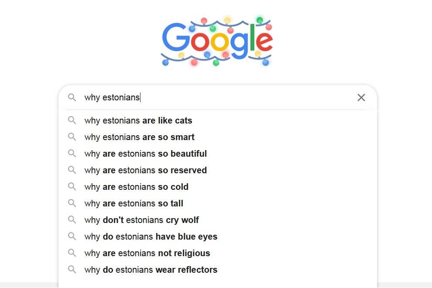This screenshot has width=432, height=288.
Task: Choose 'why do estonians have blue eyes'
Action: (x=218, y=237)
